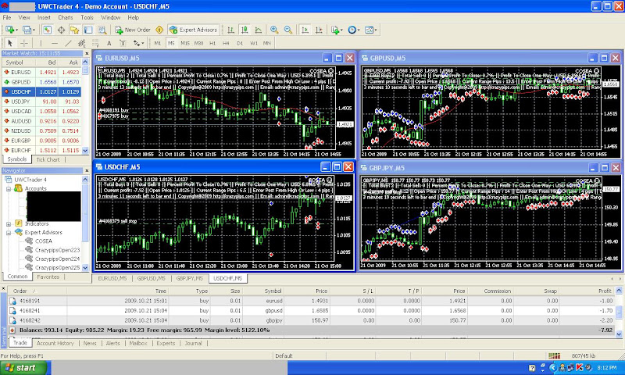Switch the chart to M15 timeframe
The image size is (625, 375).
(185, 43)
